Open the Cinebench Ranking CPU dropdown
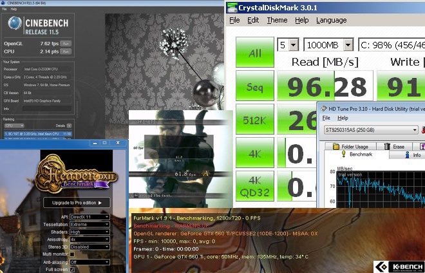The image size is (425, 273). click(x=14, y=126)
